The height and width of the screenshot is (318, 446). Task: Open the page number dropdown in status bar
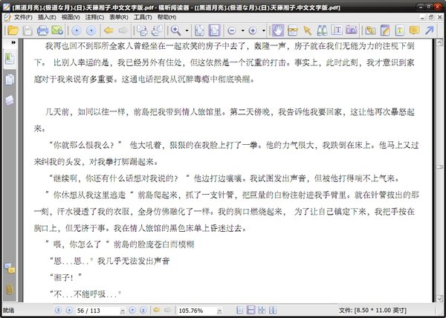click(x=123, y=311)
